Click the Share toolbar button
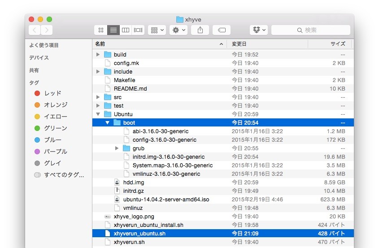 (200, 30)
